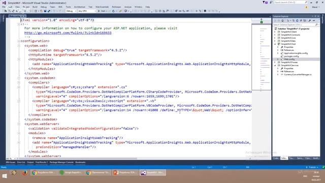Open the Window menu
The height and width of the screenshot is (183, 325).
coord(138,7)
